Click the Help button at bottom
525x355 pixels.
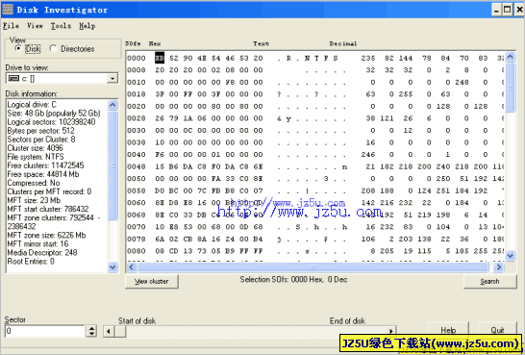[448, 330]
